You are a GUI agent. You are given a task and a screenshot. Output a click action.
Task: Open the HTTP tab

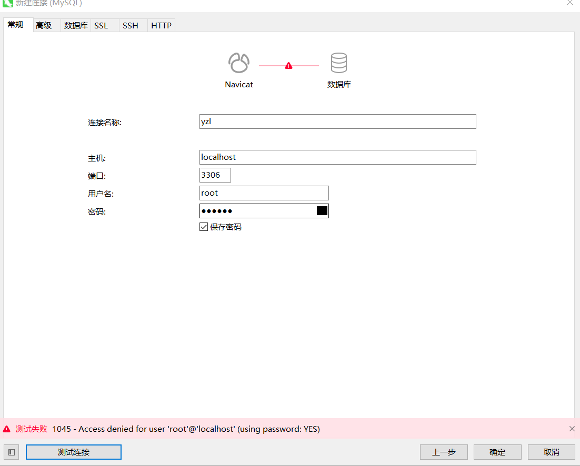click(x=161, y=25)
